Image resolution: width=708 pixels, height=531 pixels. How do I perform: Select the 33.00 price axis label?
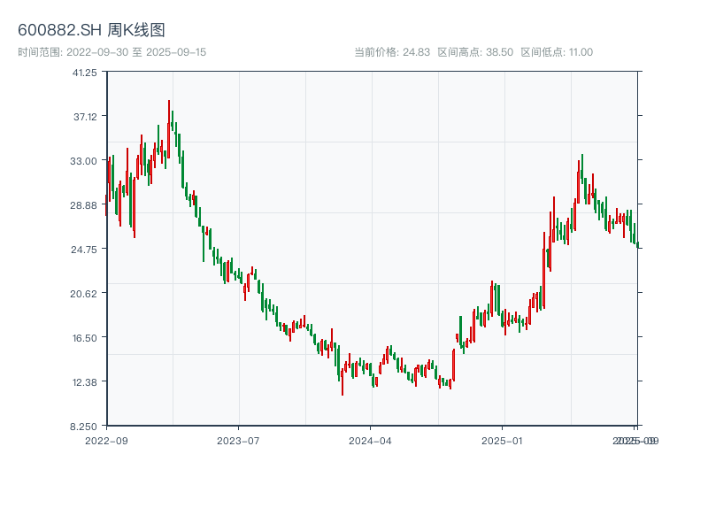coord(85,161)
